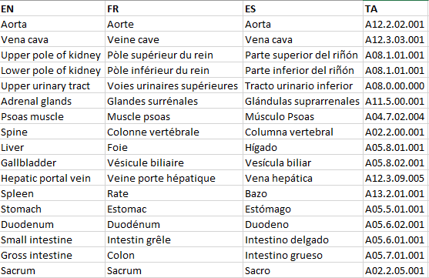Click the Tracto urinario inferior cell
Screen dimensions: 429x278
pos(303,86)
